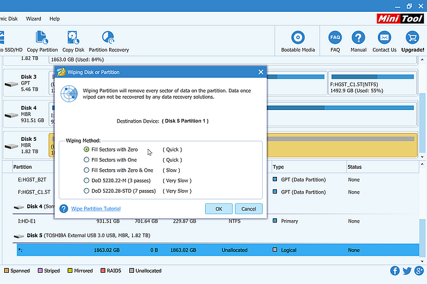Select the unallocated 1863.02 GB Logical row
This screenshot has width=427, height=284.
218,250
